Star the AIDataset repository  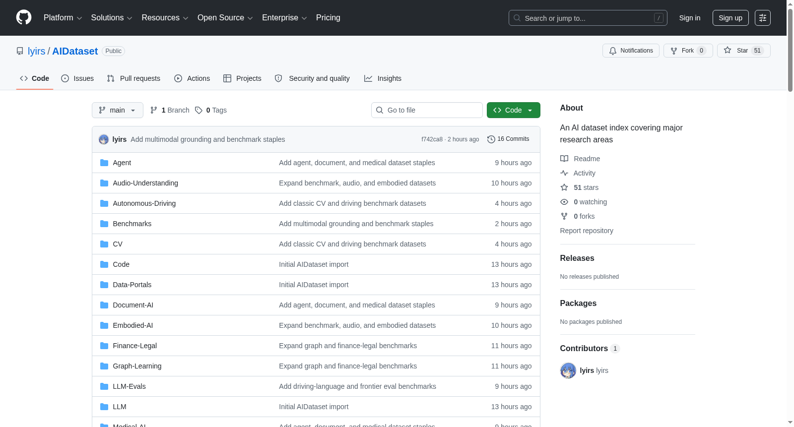[x=743, y=51]
